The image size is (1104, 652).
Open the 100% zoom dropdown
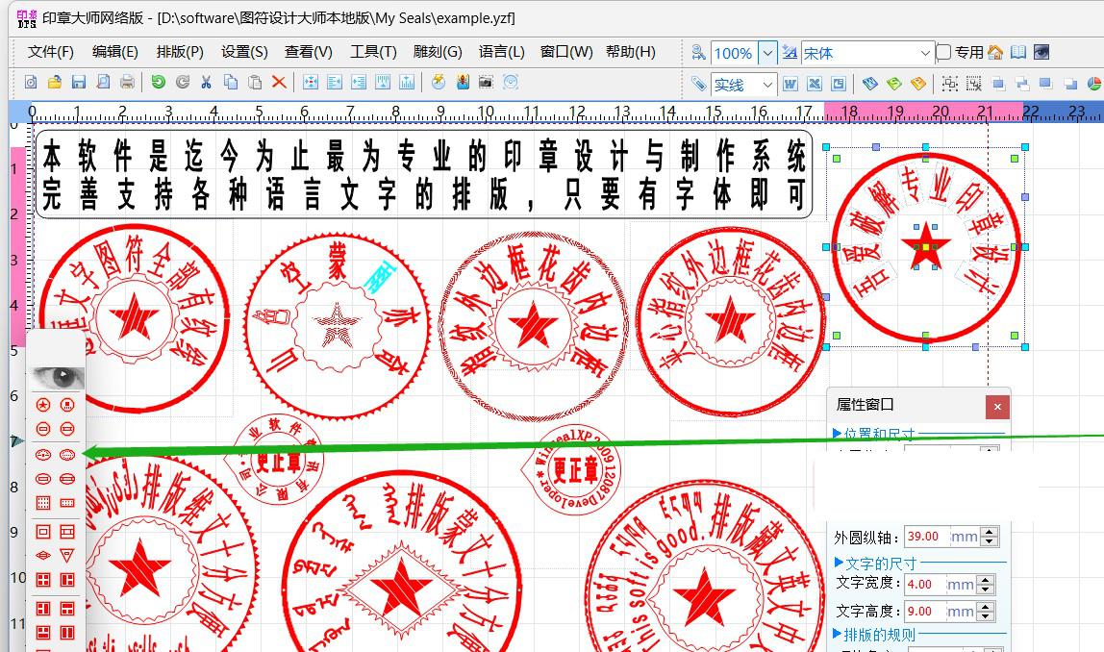point(766,54)
